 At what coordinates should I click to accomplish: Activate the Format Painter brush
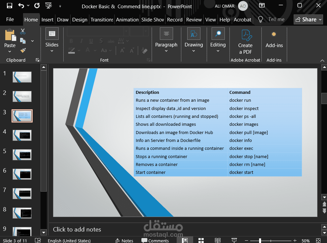point(23,50)
